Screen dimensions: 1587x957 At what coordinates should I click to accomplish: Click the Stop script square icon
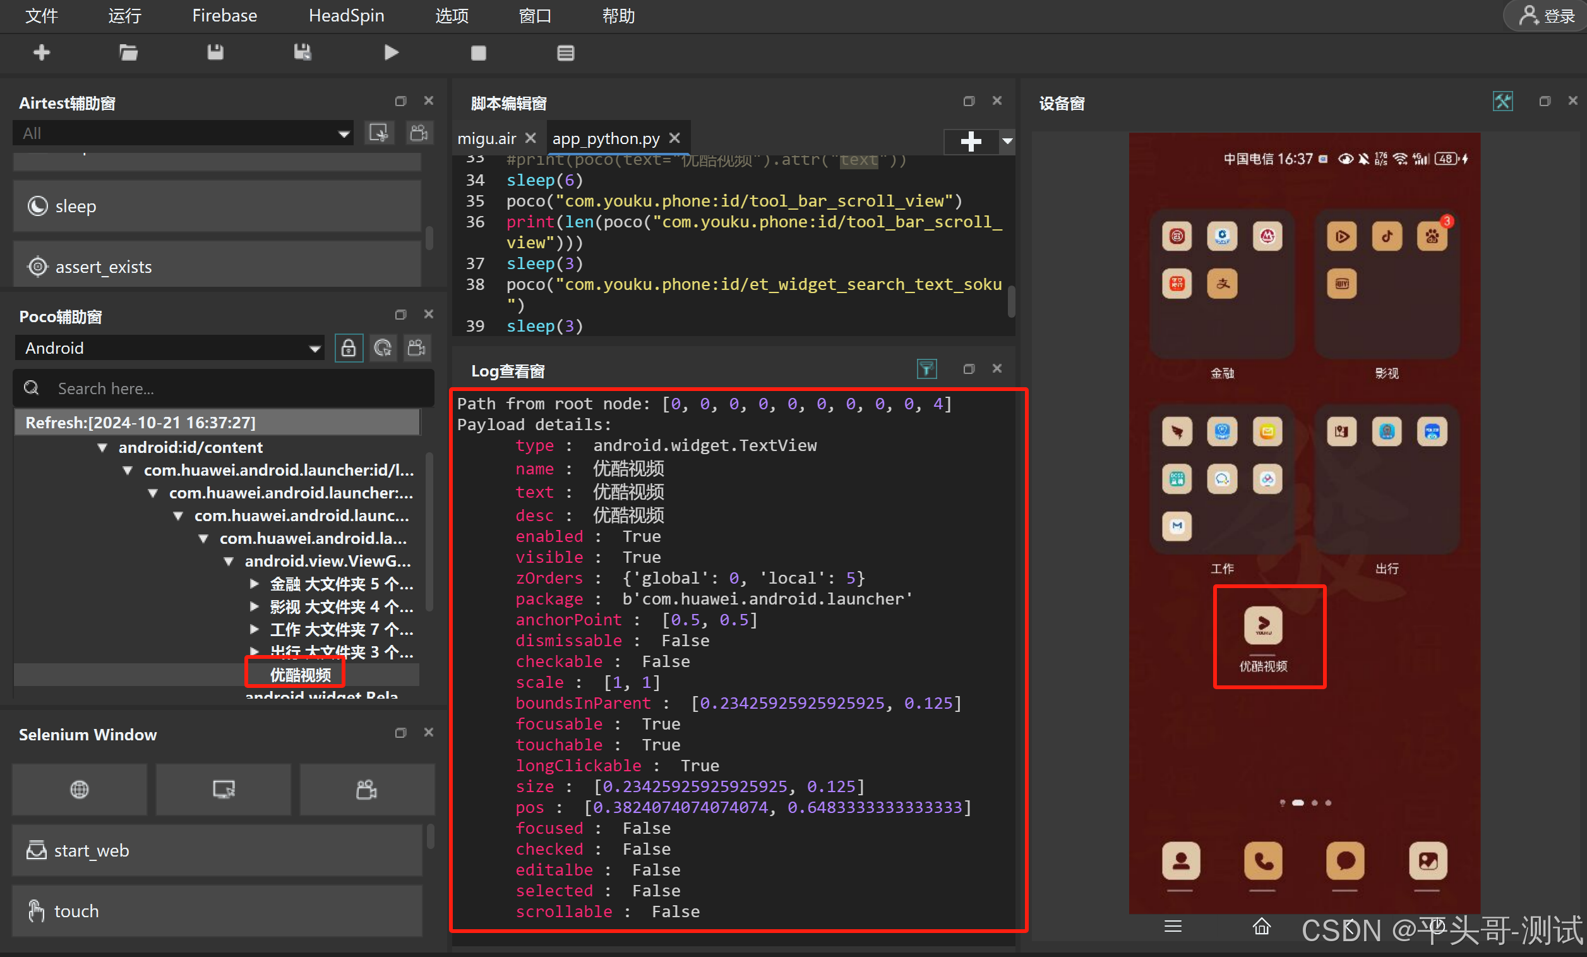(x=478, y=53)
